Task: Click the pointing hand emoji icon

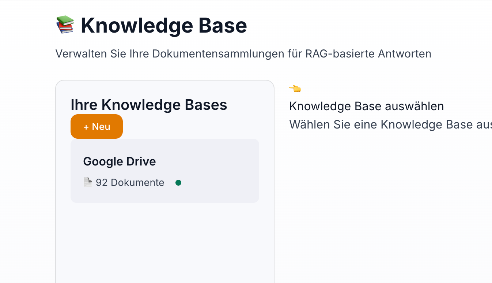Action: click(295, 89)
